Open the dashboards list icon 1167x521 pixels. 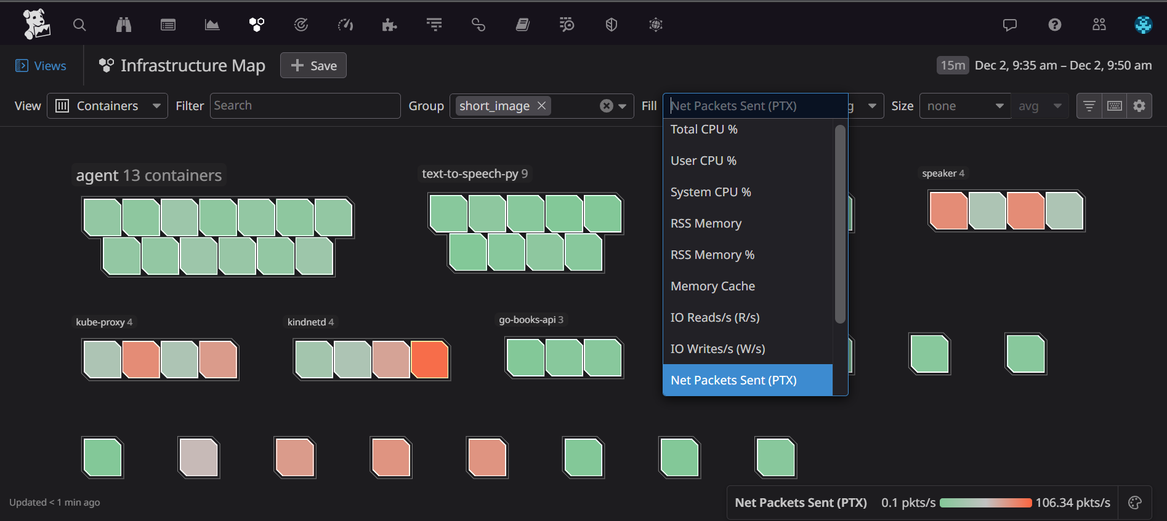[x=168, y=25]
